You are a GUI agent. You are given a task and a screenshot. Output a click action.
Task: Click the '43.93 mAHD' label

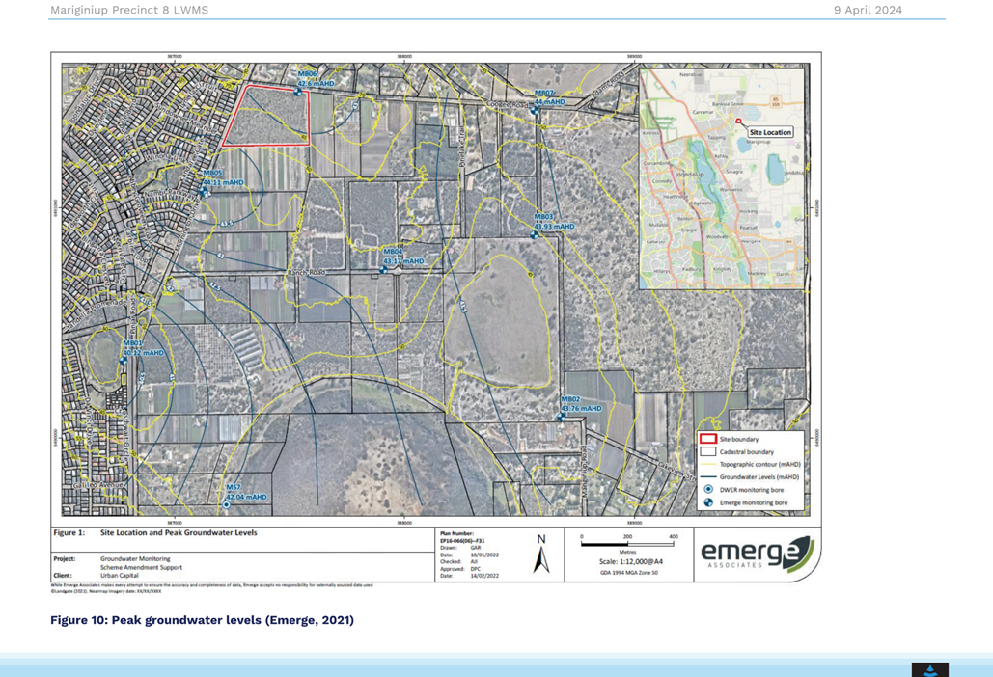click(x=554, y=226)
